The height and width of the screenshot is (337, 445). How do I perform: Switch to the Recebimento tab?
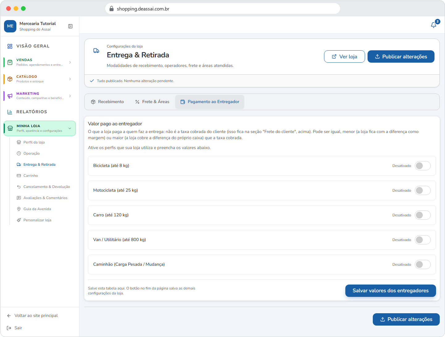click(107, 102)
